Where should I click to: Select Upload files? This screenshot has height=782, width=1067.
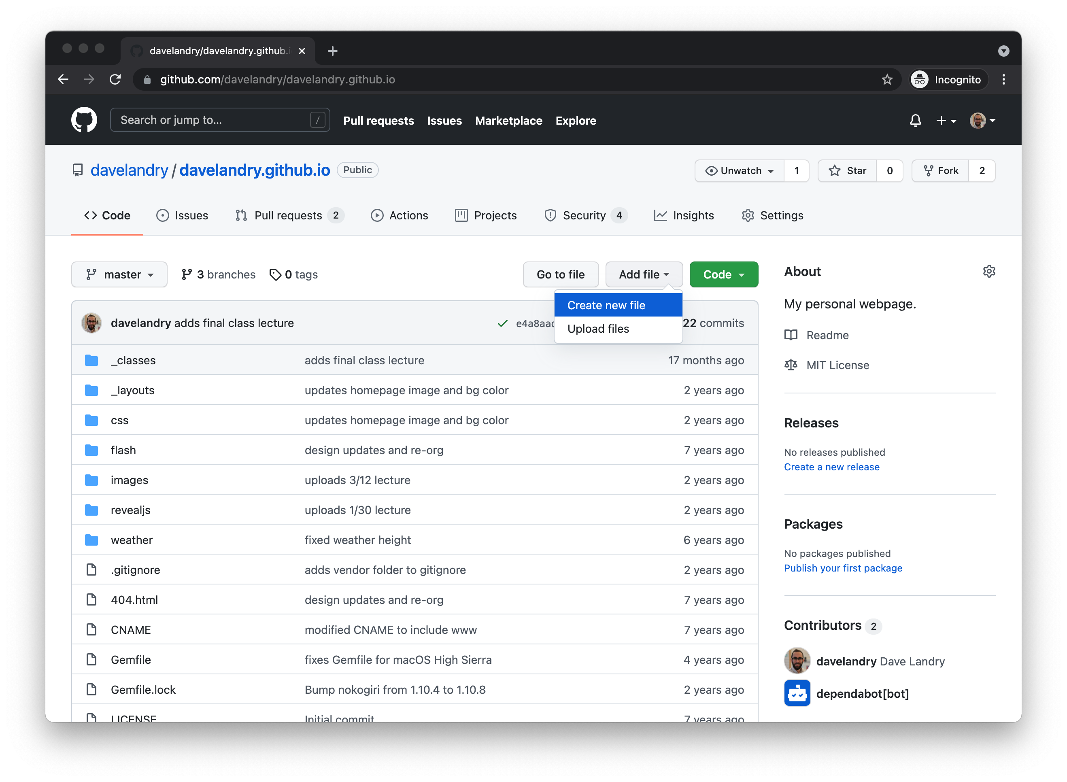(x=618, y=329)
